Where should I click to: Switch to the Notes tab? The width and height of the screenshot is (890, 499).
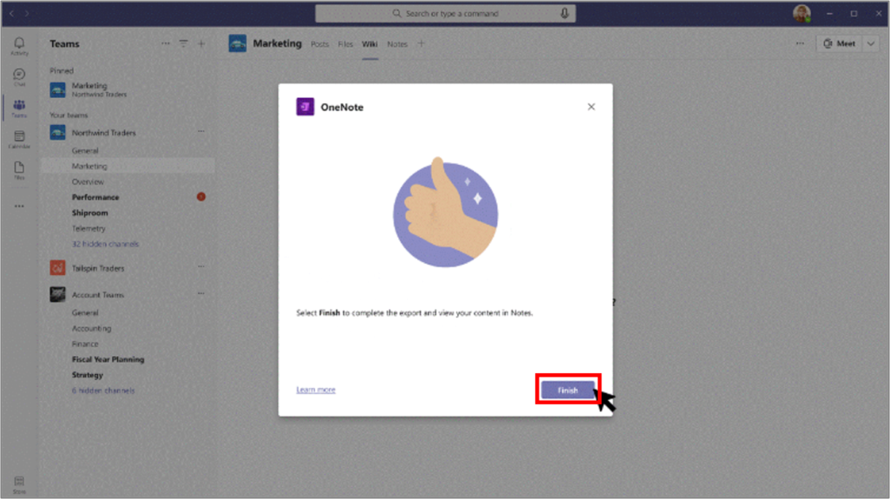point(397,44)
